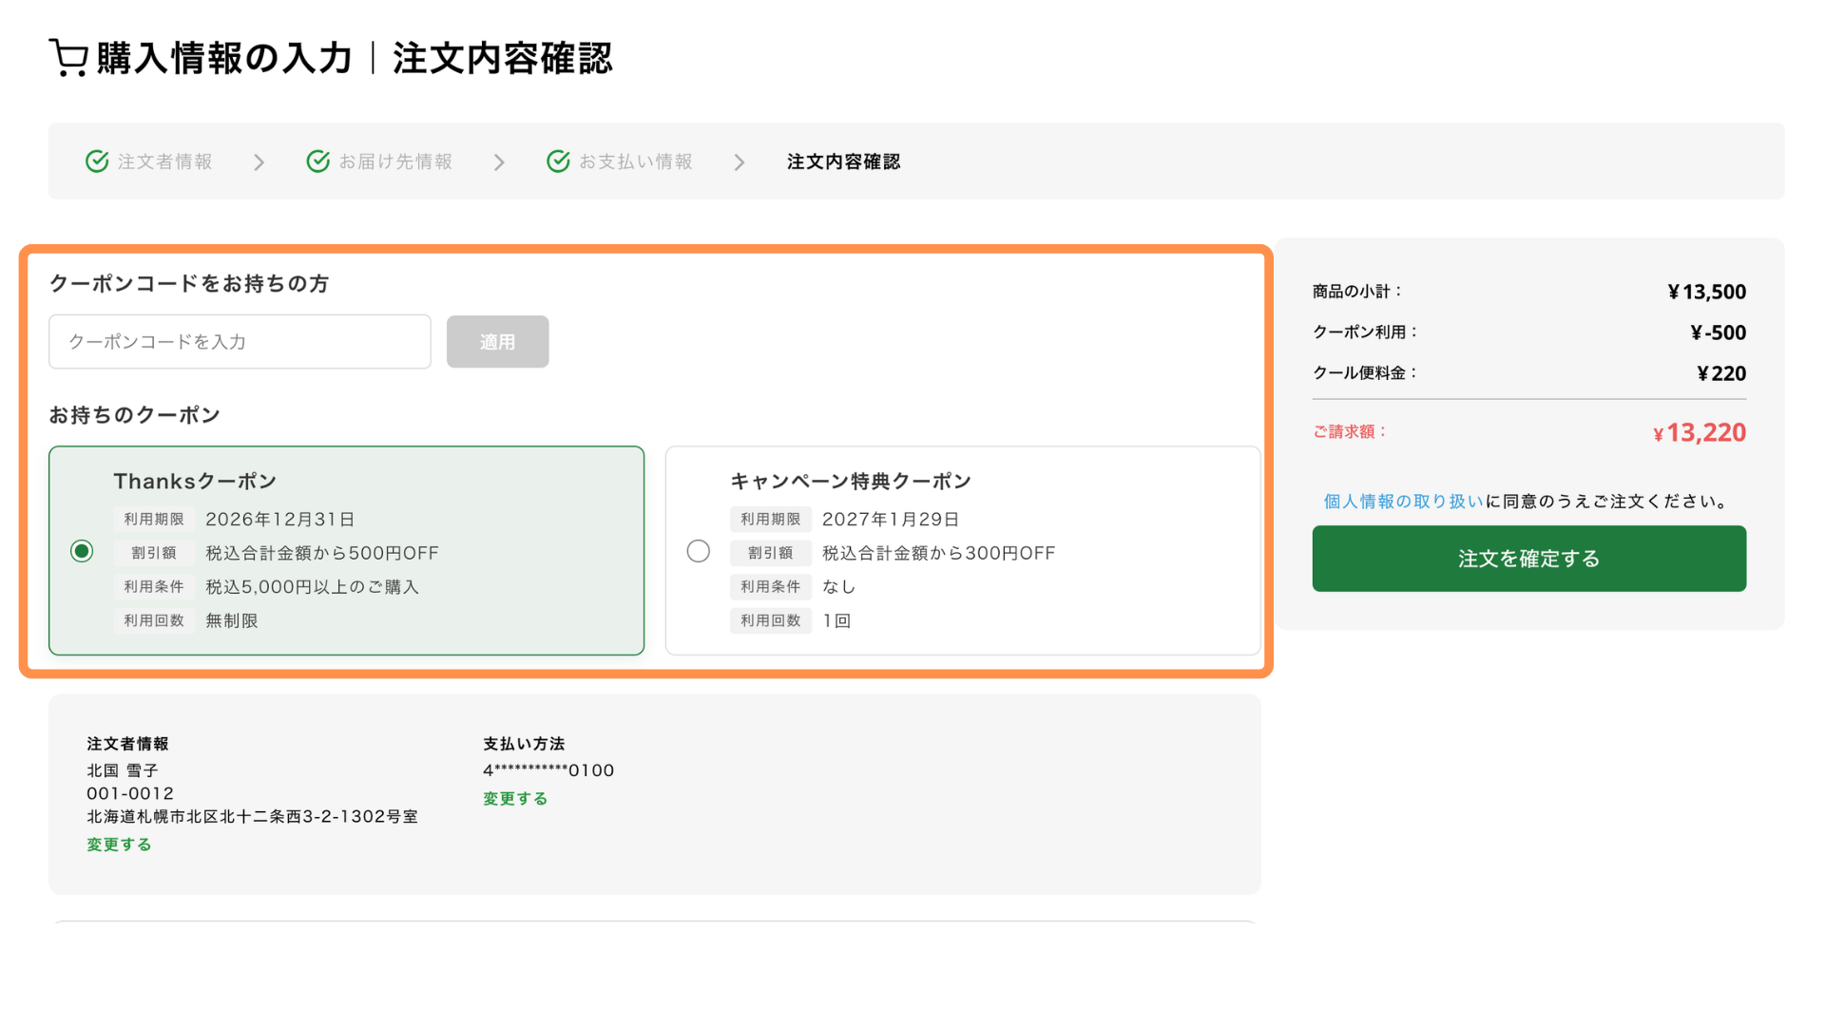Screen dimensions: 1825x1026
Task: Click the masked card number ending 0100
Action: click(548, 770)
